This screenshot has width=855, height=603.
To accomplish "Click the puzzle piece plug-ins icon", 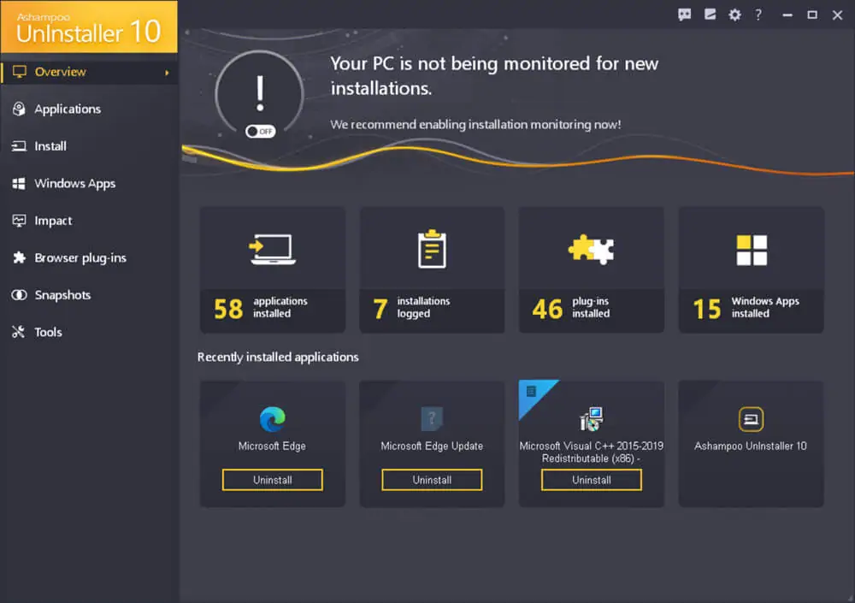I will [591, 250].
